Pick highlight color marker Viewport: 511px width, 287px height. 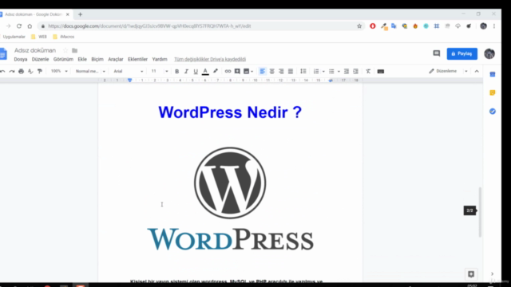[216, 71]
